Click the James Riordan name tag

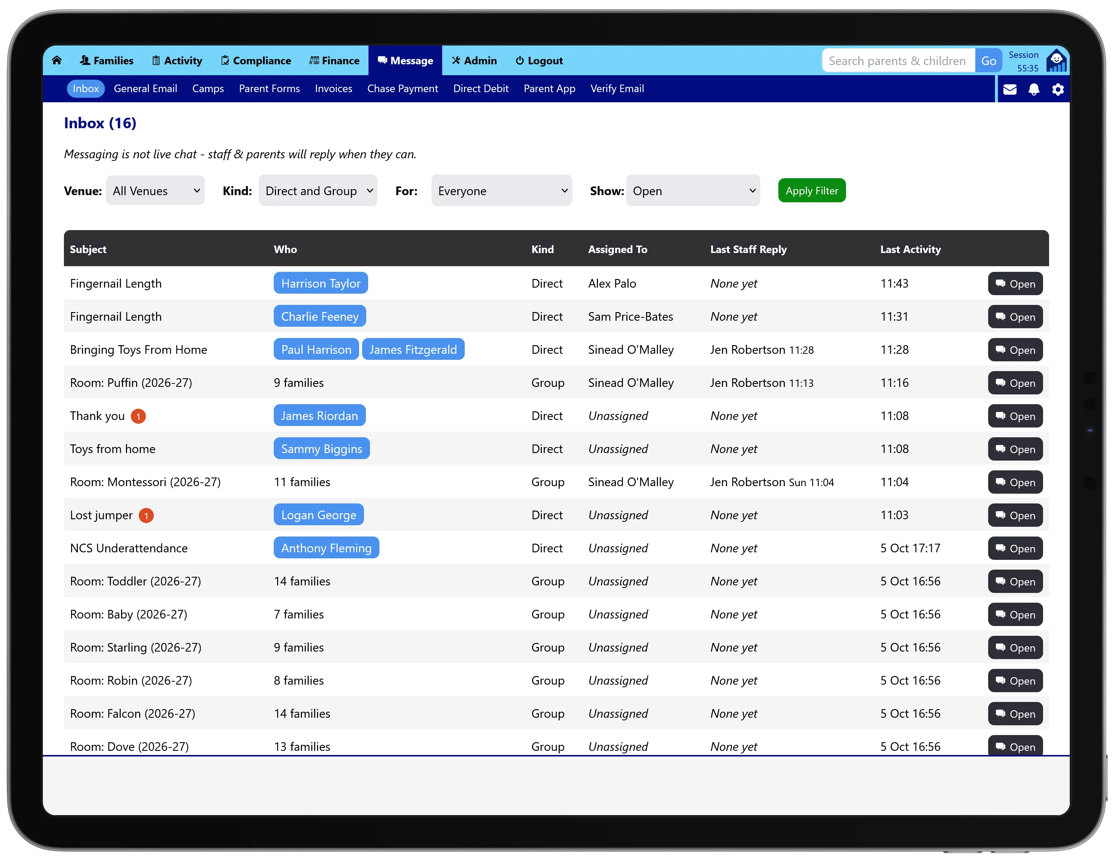tap(319, 416)
